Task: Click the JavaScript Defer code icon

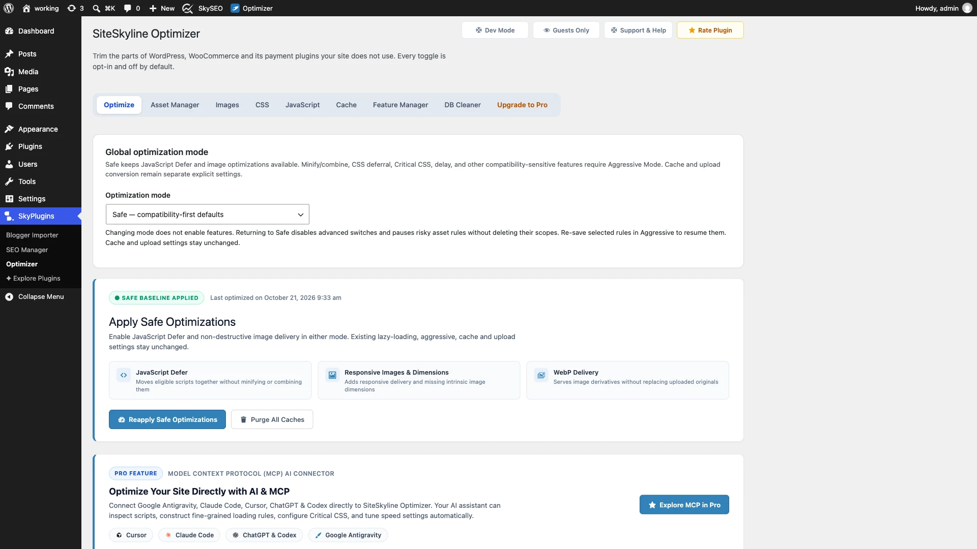Action: click(x=124, y=375)
